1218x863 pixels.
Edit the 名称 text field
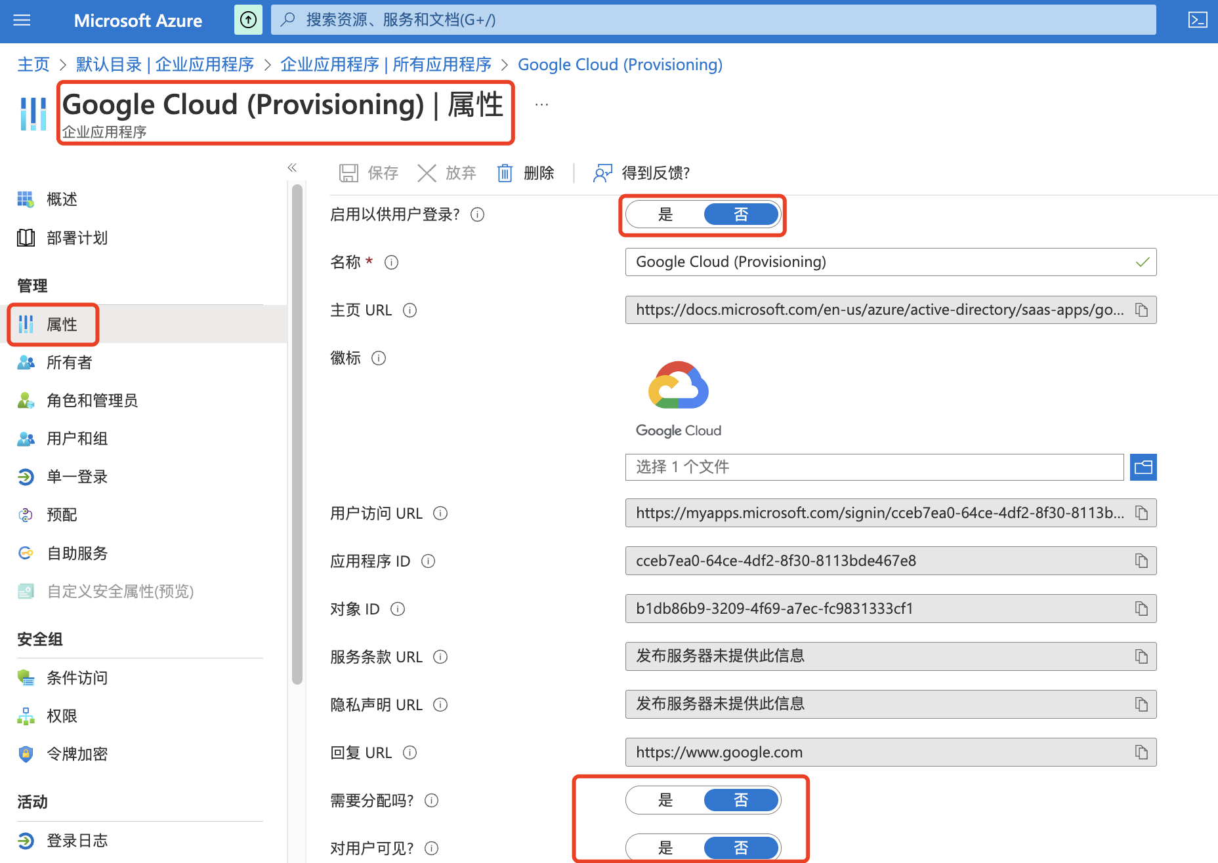[x=891, y=262]
